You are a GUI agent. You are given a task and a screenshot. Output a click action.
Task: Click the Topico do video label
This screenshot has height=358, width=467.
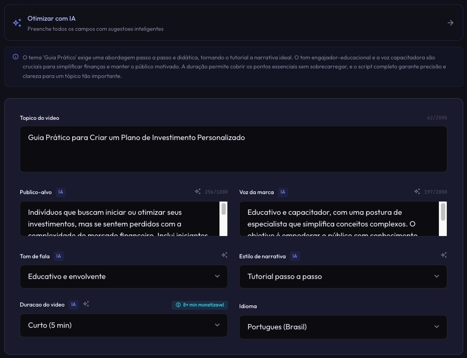[x=39, y=118]
